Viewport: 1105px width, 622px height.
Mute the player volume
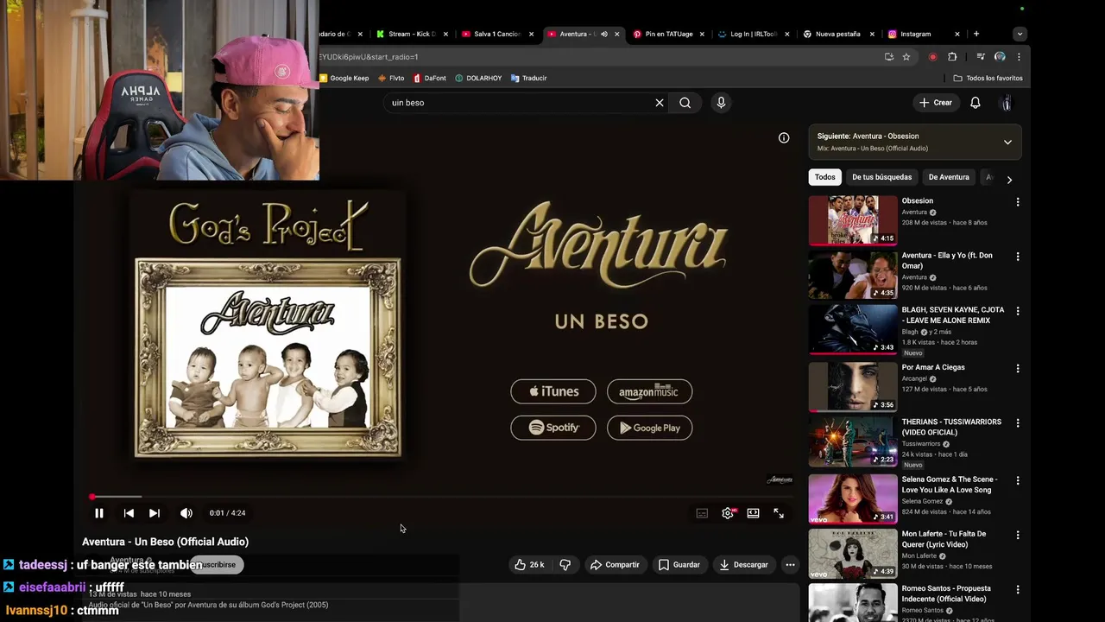186,513
